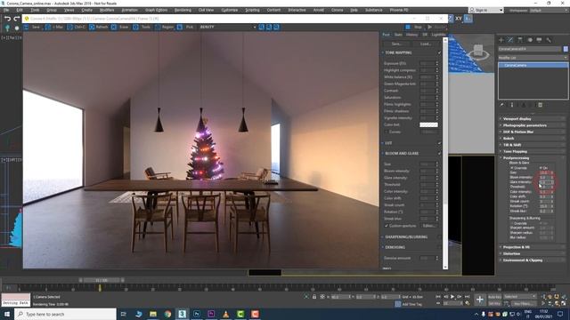This screenshot has width=570, height=320.
Task: Select CoronaCamera in the modifier stack
Action: point(533,65)
